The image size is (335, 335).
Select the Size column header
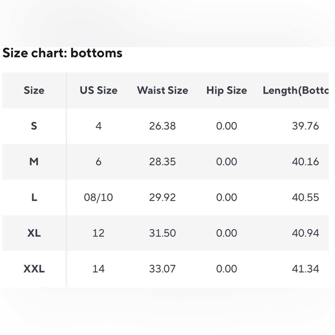(34, 90)
